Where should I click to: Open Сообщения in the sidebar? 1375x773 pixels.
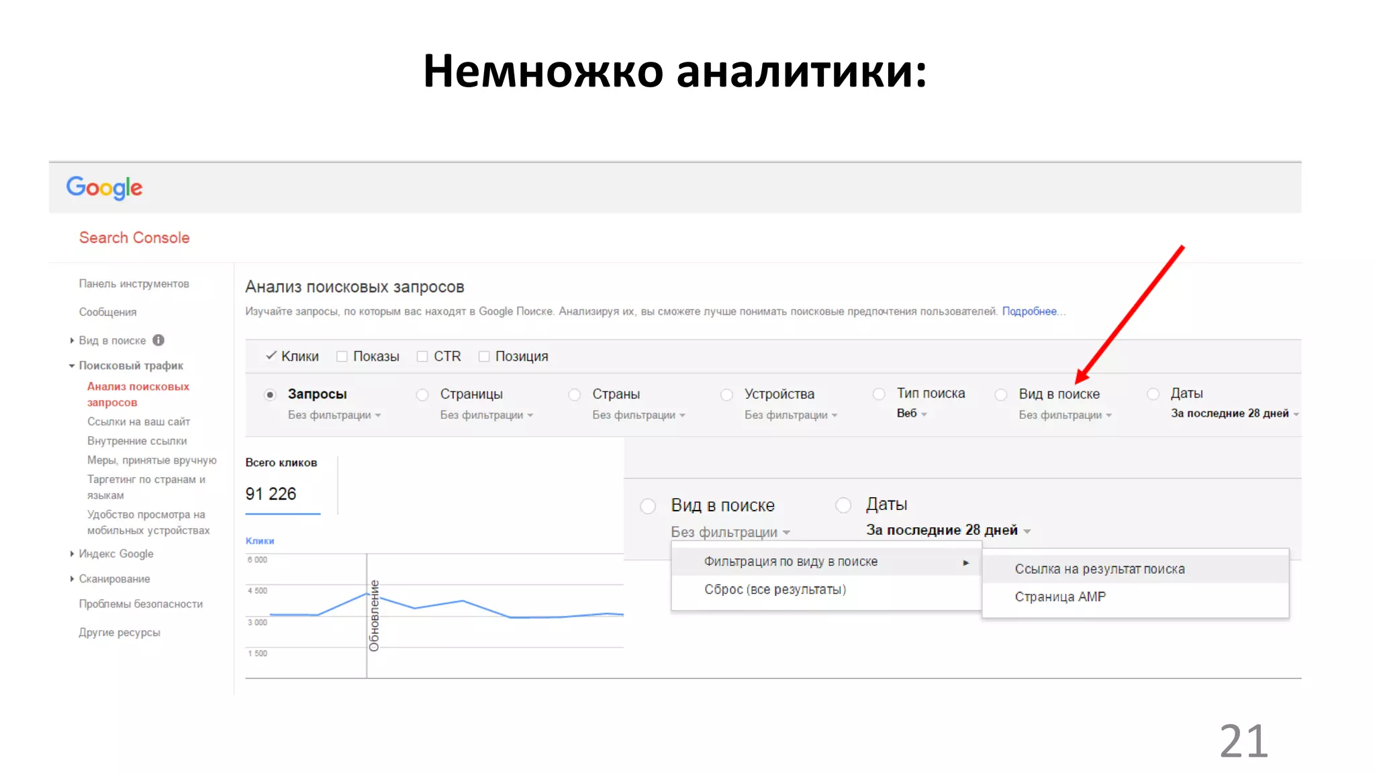[107, 312]
